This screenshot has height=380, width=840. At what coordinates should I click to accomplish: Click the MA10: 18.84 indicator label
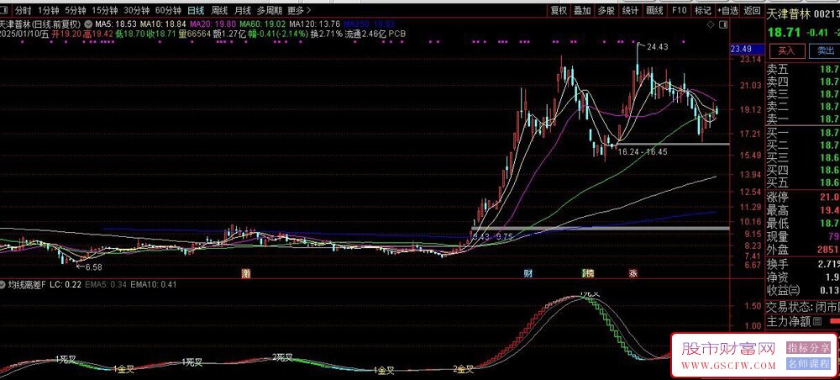click(x=164, y=24)
